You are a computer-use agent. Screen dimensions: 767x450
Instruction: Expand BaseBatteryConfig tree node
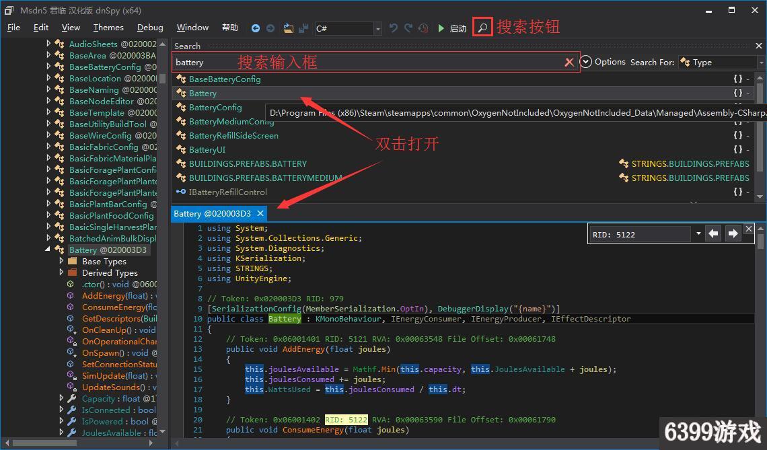click(48, 67)
